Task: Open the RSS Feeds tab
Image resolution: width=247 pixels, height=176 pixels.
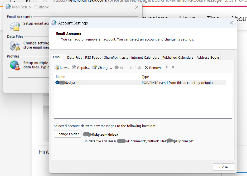Action: coord(93,57)
